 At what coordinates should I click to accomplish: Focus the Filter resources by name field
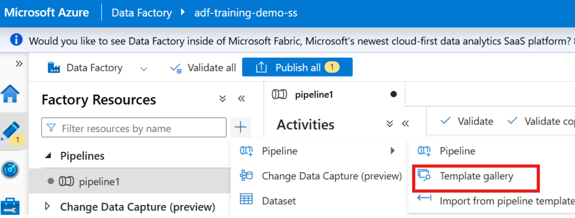(x=134, y=127)
